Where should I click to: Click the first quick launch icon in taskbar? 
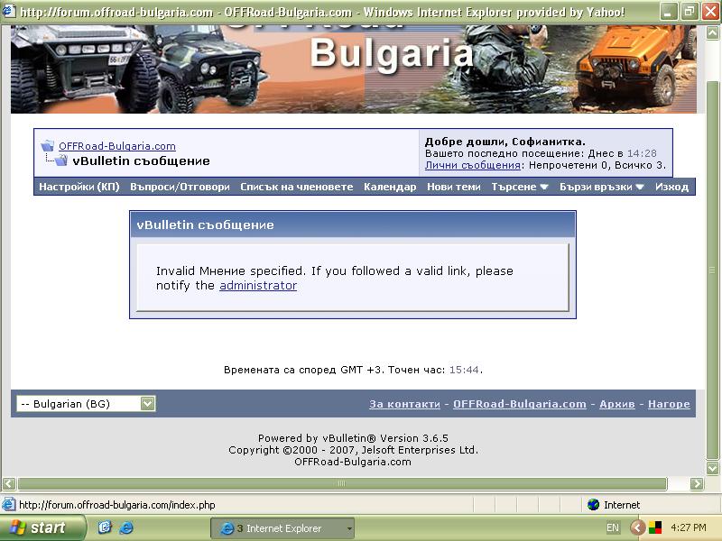point(105,527)
